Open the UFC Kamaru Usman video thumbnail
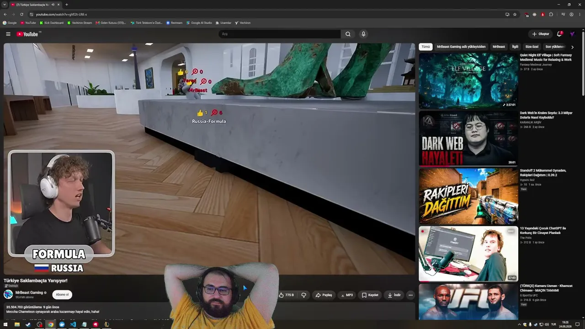585x329 pixels. [468, 302]
